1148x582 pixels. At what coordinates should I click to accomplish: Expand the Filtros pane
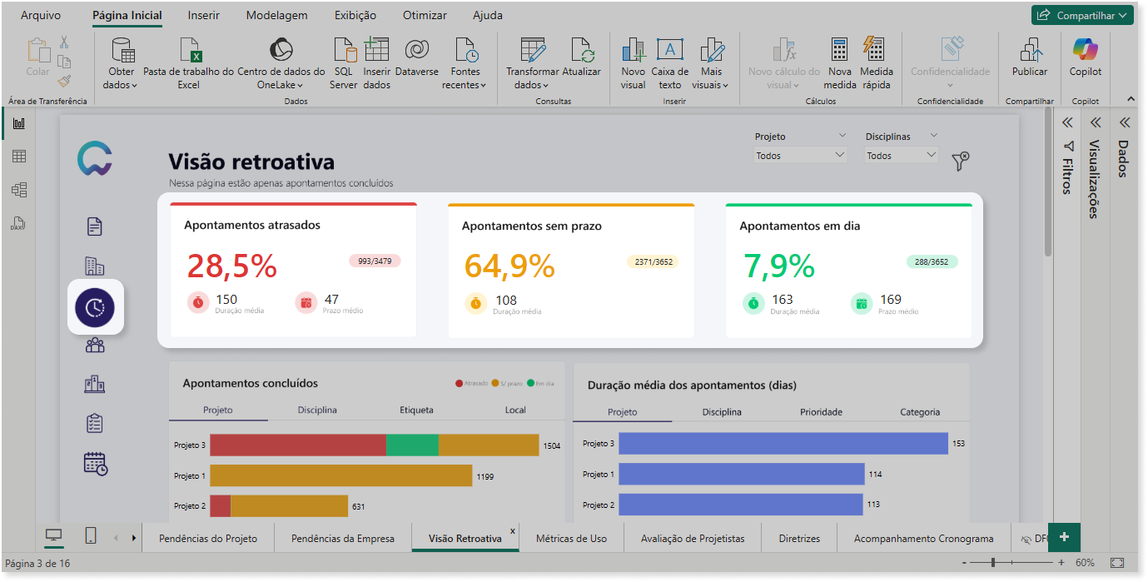tap(1067, 122)
